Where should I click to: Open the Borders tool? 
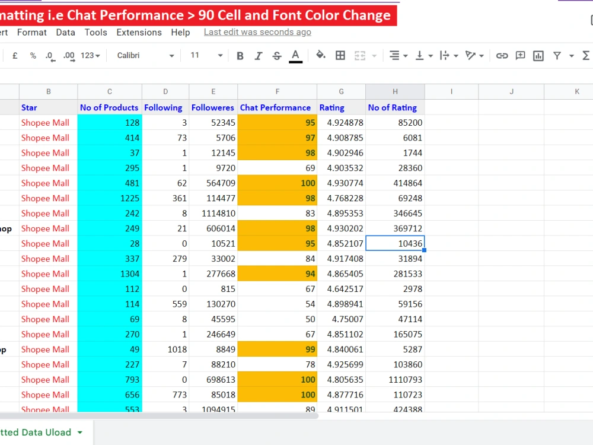tap(340, 55)
